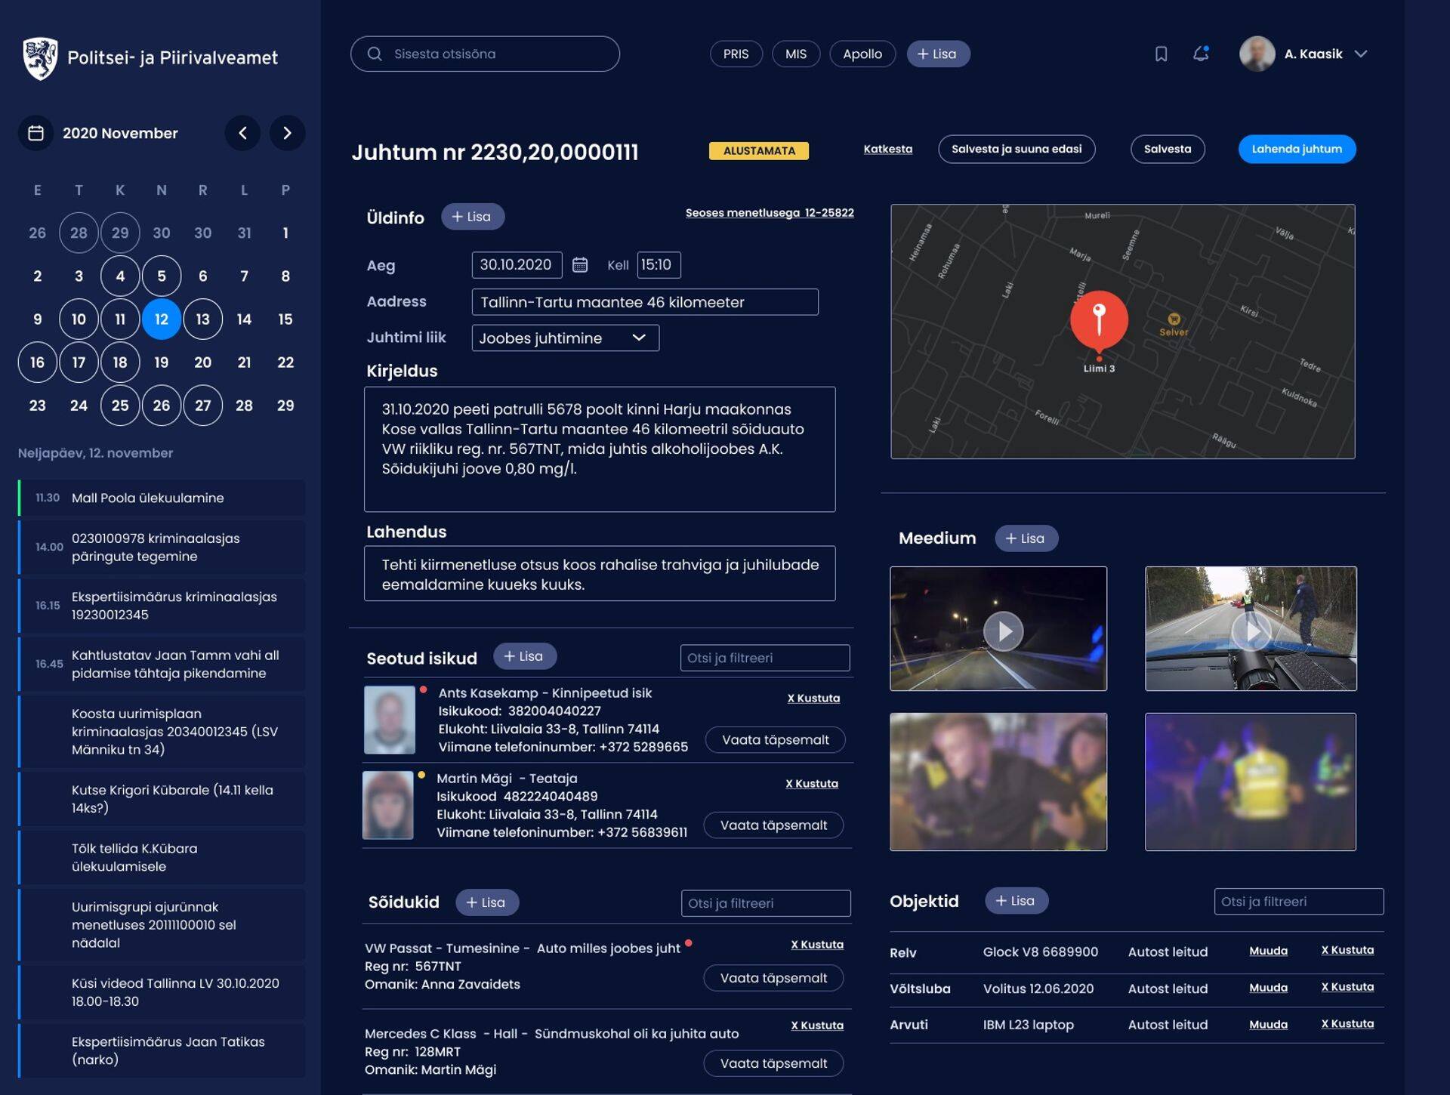Screen dimensions: 1450x1095
Task: Select the PRIS tab
Action: point(736,54)
